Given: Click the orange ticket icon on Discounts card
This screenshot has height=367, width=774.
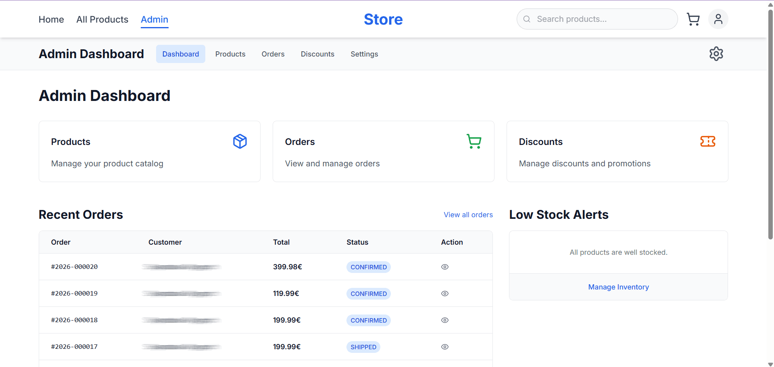Looking at the screenshot, I should [707, 141].
